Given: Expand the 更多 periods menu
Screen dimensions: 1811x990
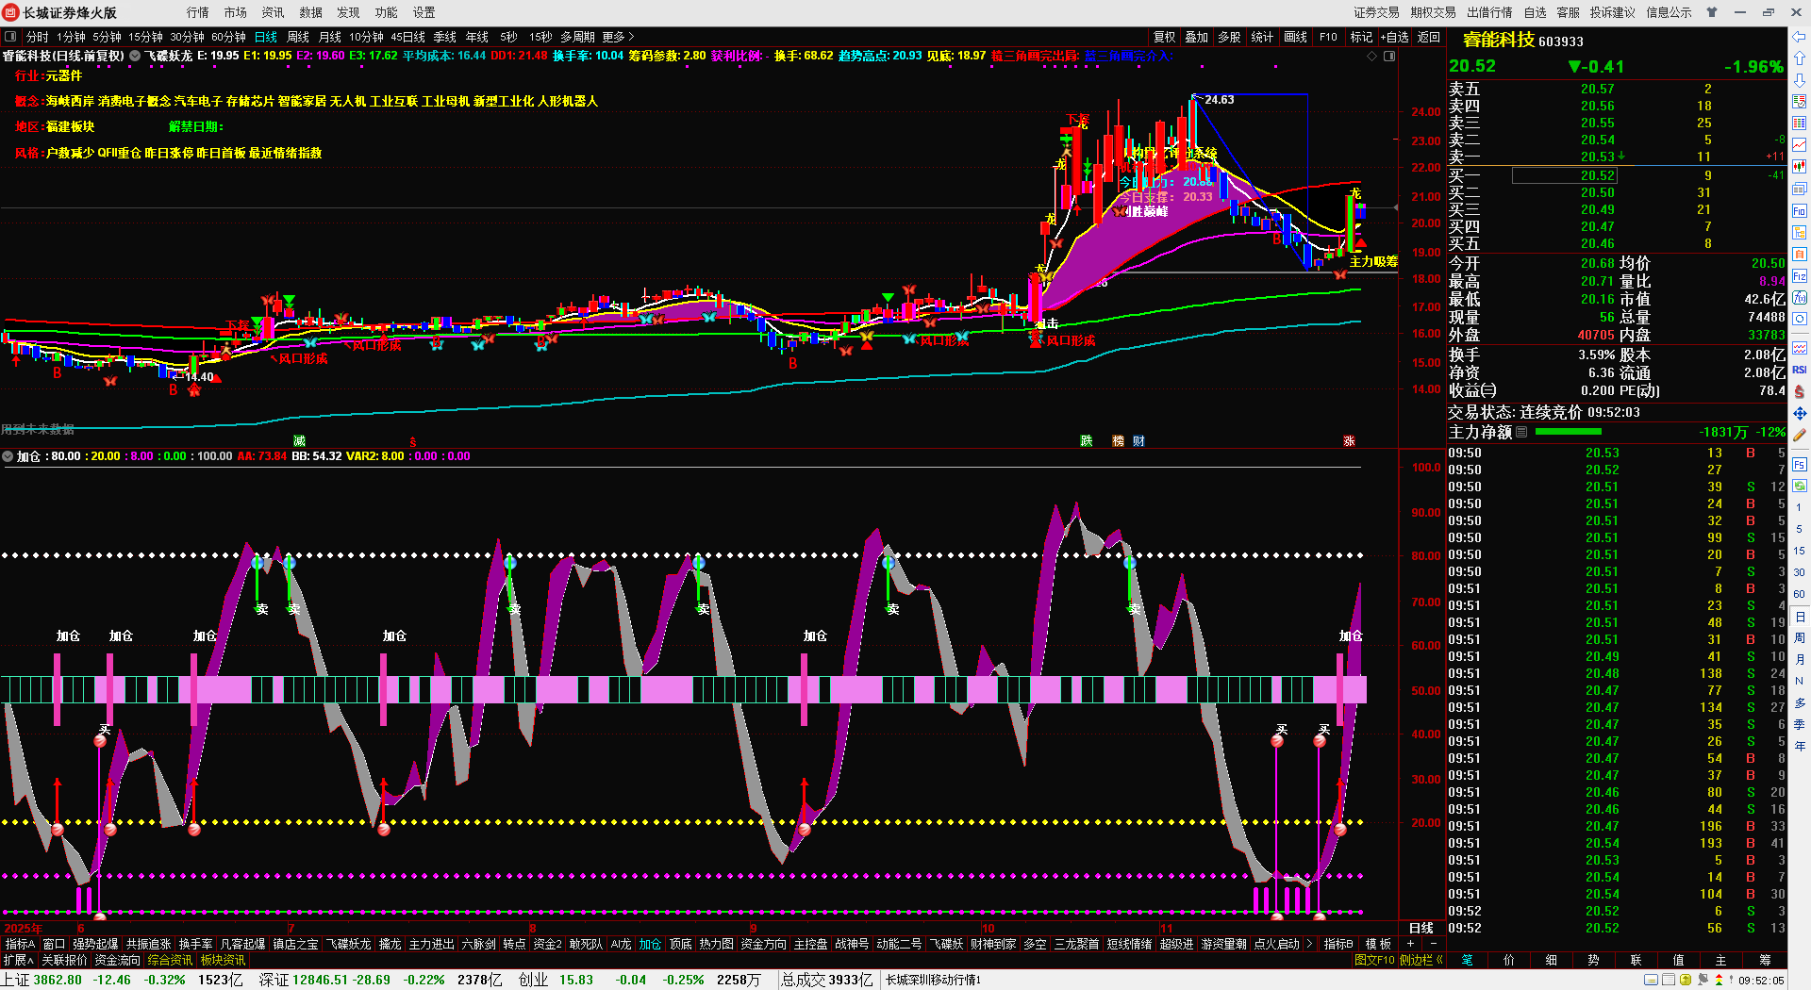Looking at the screenshot, I should pos(618,37).
